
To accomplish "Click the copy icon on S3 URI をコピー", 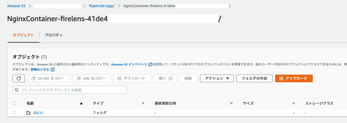I will point(33,78).
